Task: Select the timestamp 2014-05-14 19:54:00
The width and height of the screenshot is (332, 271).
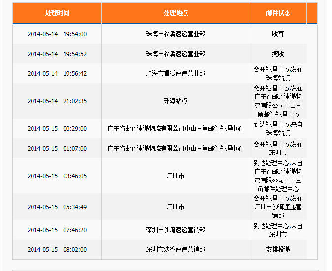Action: (x=57, y=34)
